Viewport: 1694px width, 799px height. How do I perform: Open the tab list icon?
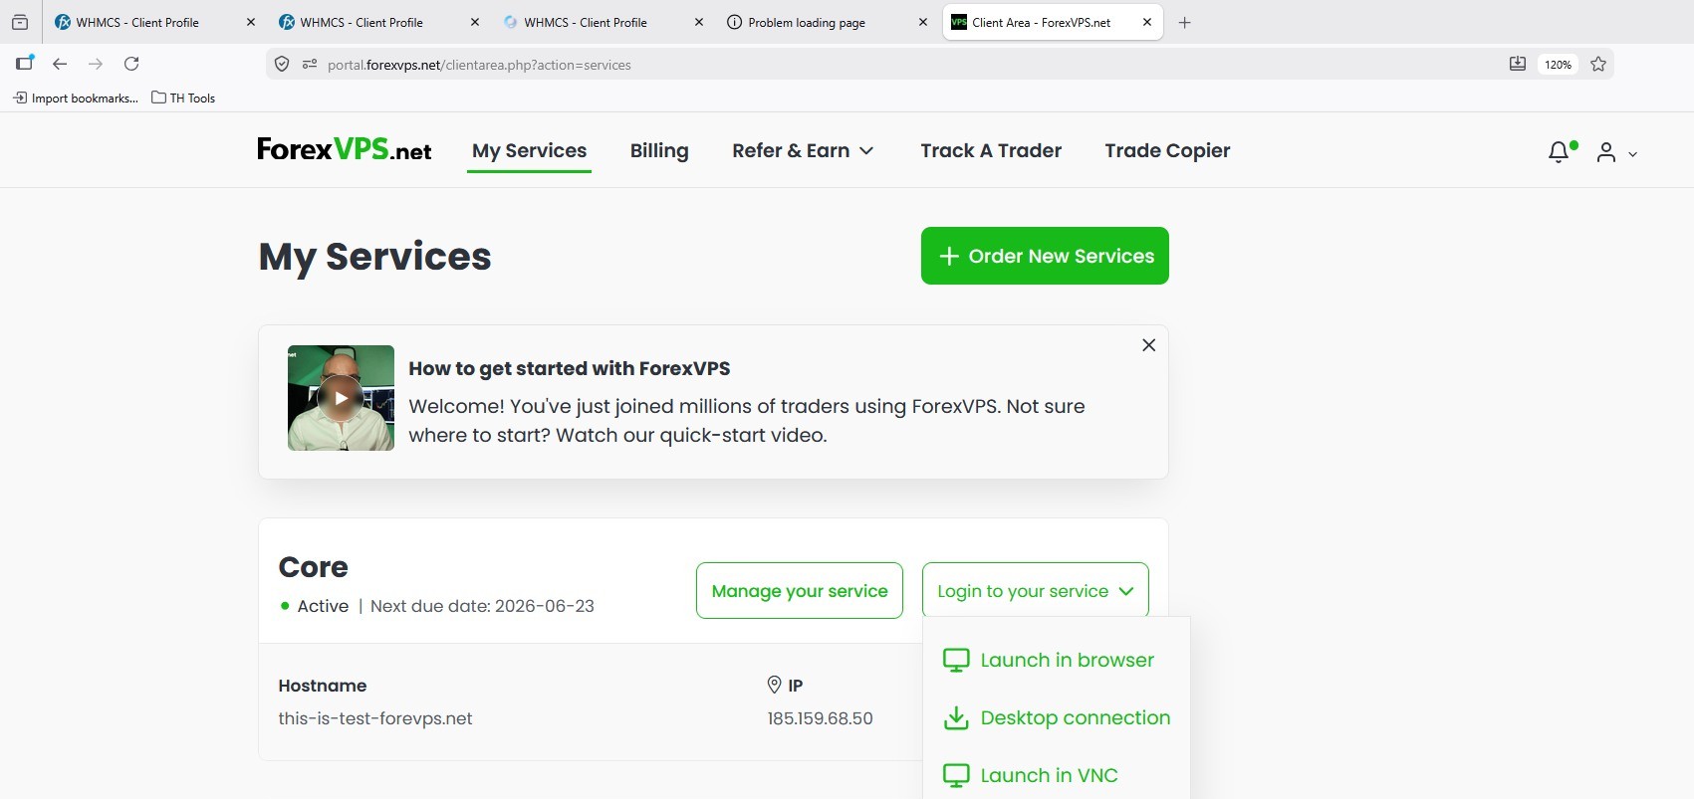coord(20,22)
